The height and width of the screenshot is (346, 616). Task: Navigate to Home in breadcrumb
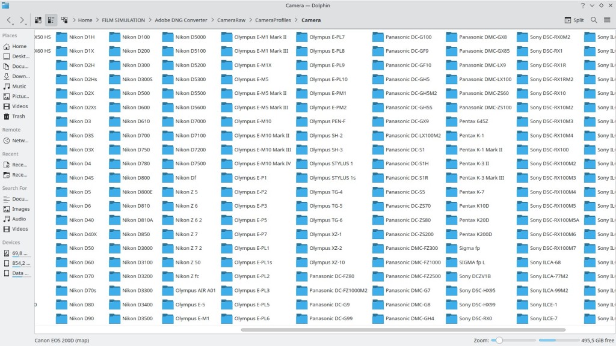[x=85, y=20]
